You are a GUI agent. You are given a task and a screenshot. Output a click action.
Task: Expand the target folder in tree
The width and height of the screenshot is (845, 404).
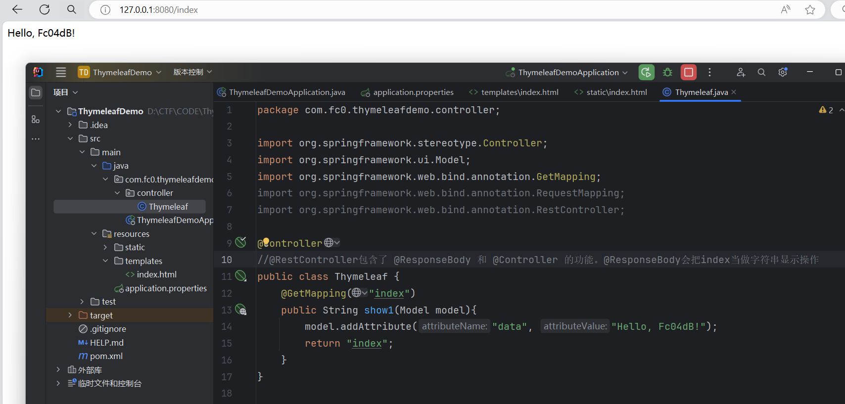click(70, 315)
